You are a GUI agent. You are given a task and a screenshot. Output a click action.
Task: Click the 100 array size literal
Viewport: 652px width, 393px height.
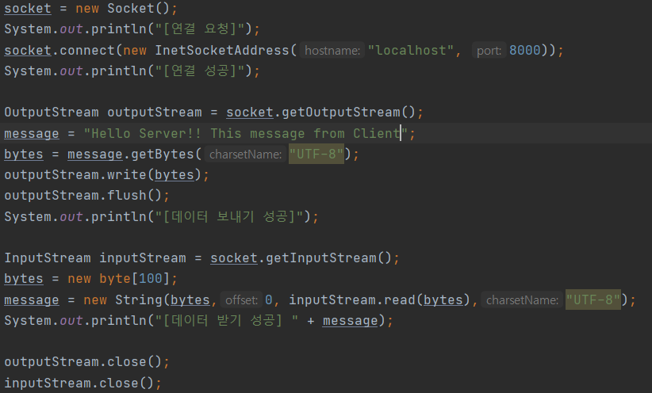[x=150, y=278]
